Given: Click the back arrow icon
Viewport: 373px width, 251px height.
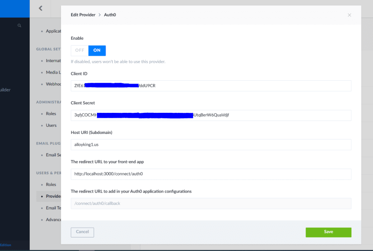Looking at the screenshot, I should (40, 8).
